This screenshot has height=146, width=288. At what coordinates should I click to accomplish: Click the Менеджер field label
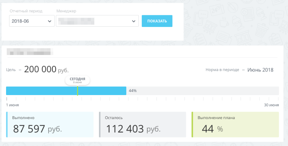pos(66,11)
